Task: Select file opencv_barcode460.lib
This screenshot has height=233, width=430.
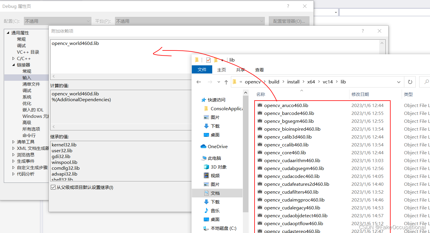Action: [x=289, y=113]
